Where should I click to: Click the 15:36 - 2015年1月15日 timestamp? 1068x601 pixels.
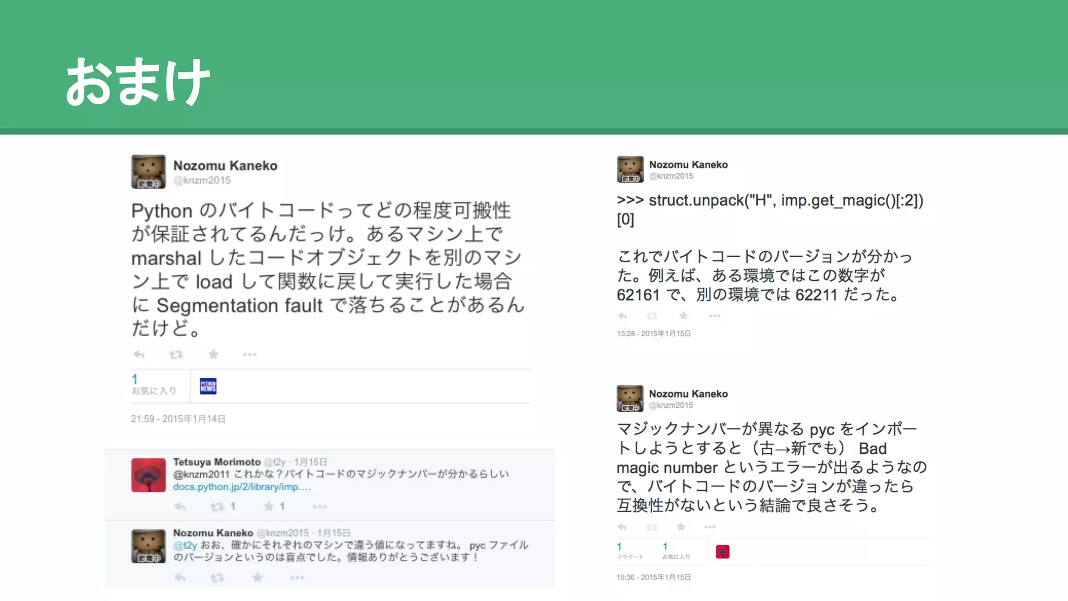654,577
